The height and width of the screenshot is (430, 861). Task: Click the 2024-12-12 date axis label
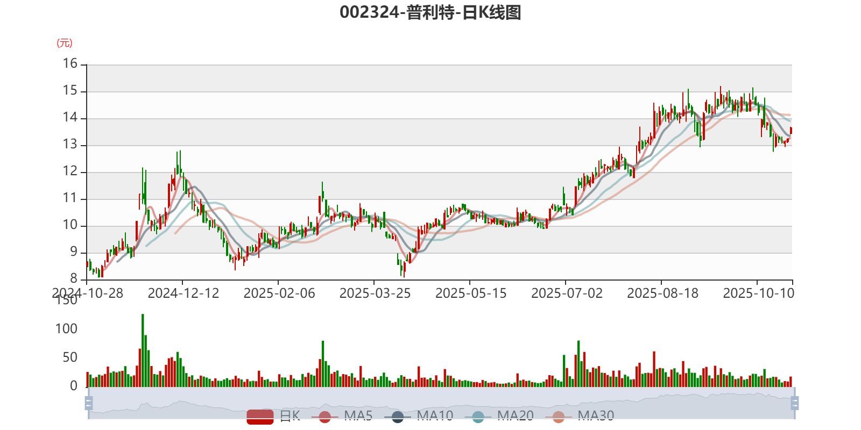click(184, 293)
